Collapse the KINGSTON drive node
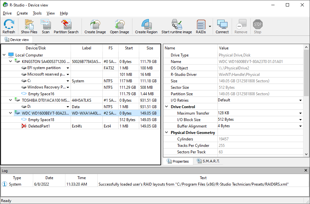 tap(11, 61)
